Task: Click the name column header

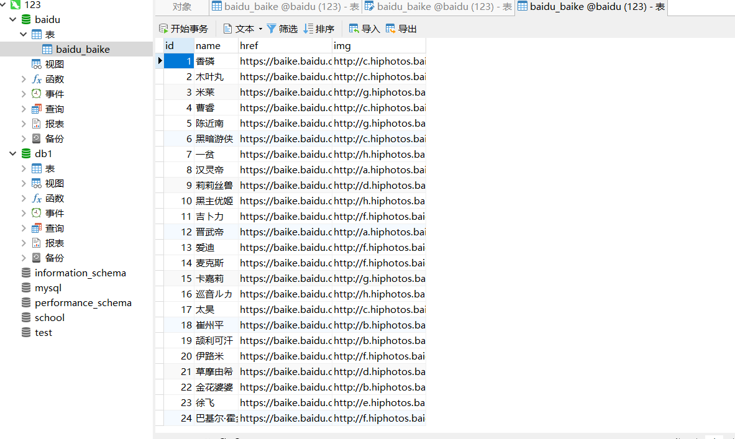Action: coord(216,45)
